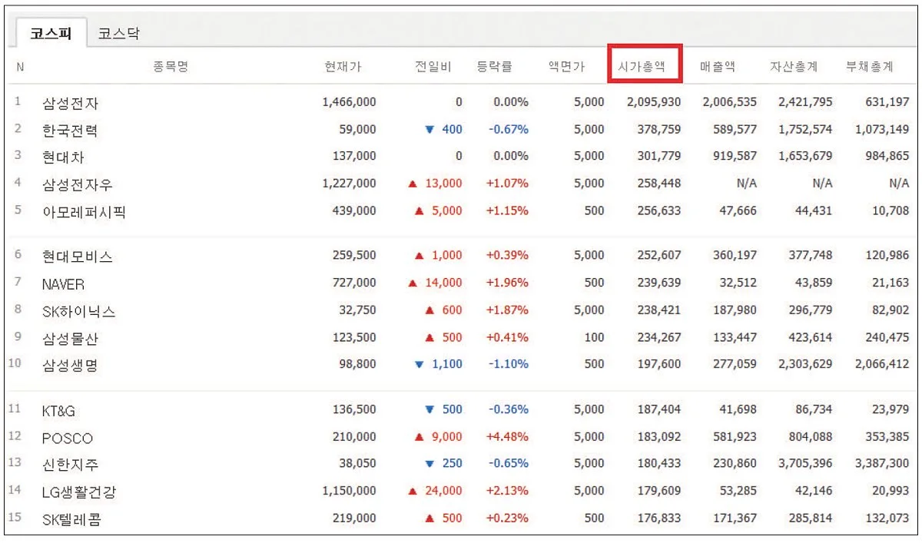Screen dimensions: 922x543
Task: Click the 1,466,000 price of 삼성전자
Action: point(350,102)
